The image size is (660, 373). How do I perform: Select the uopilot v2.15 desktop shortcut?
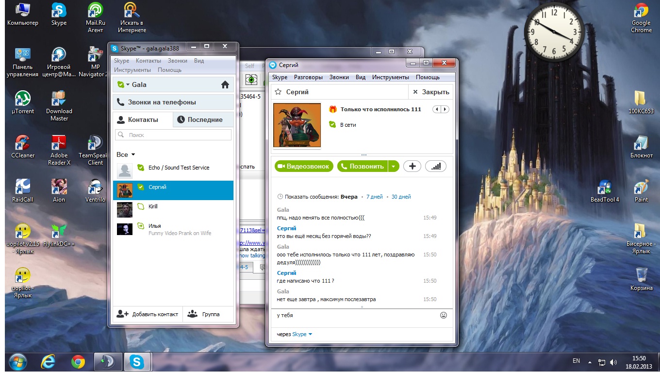click(22, 239)
